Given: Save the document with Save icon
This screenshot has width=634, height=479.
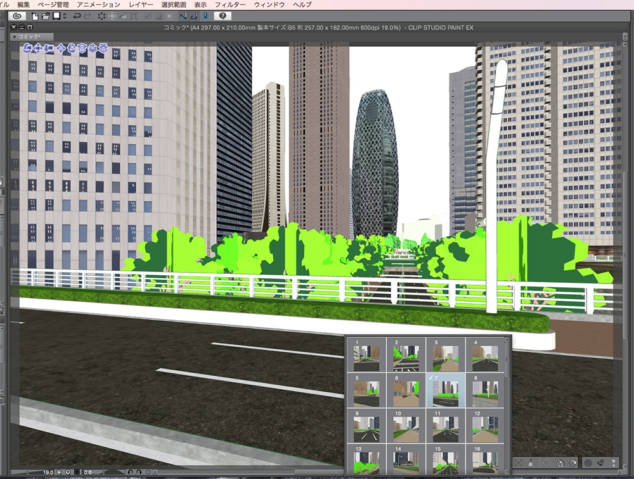Looking at the screenshot, I should click(x=56, y=16).
